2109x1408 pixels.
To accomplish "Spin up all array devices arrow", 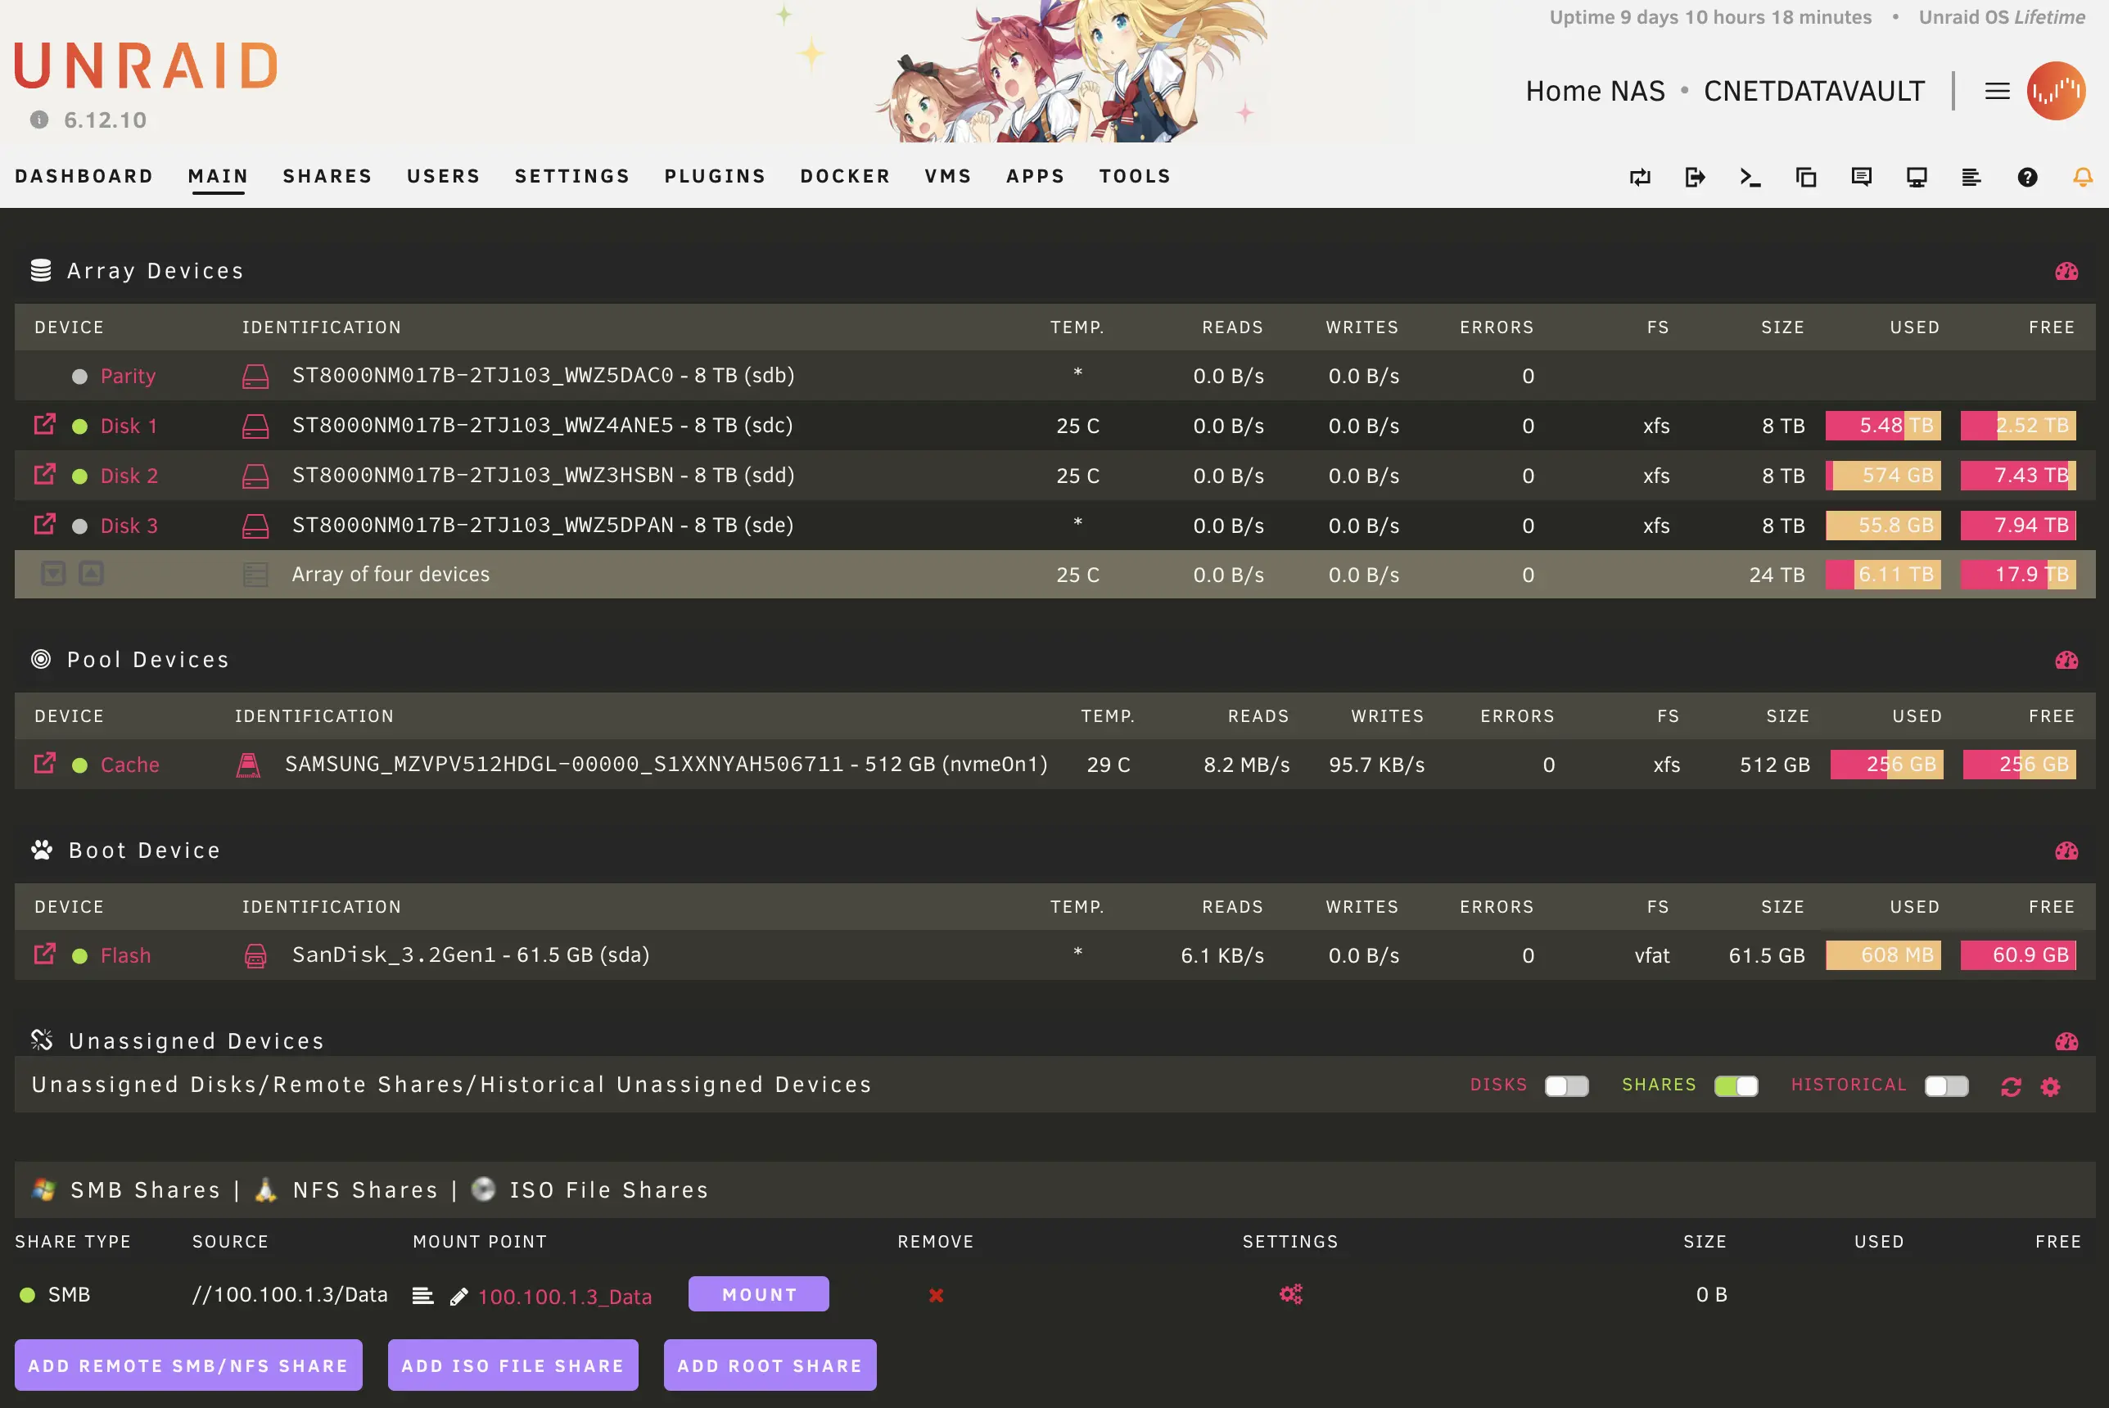I will point(92,574).
